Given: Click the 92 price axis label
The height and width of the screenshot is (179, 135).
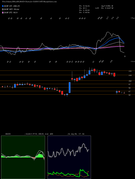Looking at the screenshot, I should 130,88.
